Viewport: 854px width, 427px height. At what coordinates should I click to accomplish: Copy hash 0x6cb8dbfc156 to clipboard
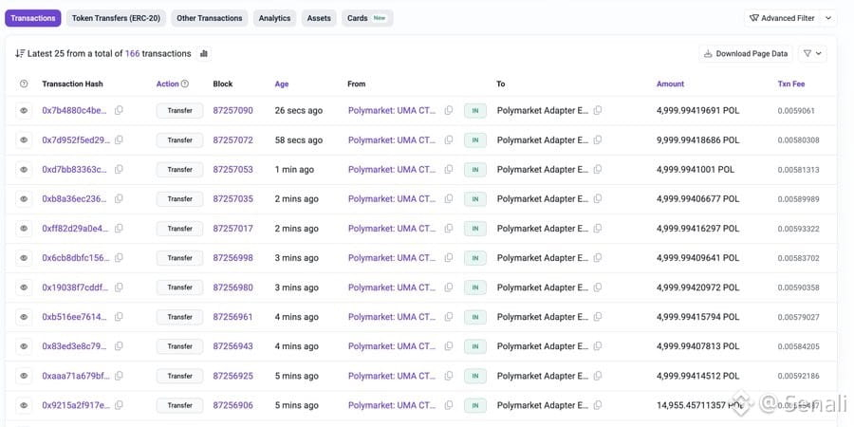pos(119,257)
